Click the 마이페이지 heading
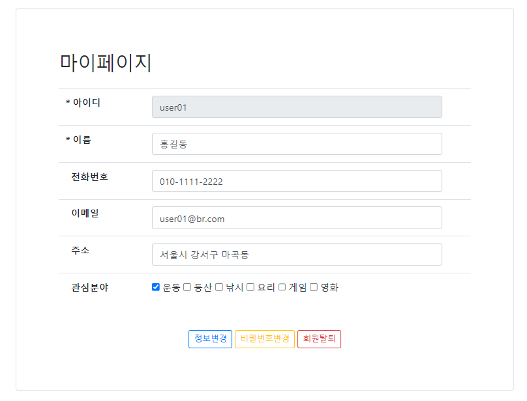 [106, 62]
